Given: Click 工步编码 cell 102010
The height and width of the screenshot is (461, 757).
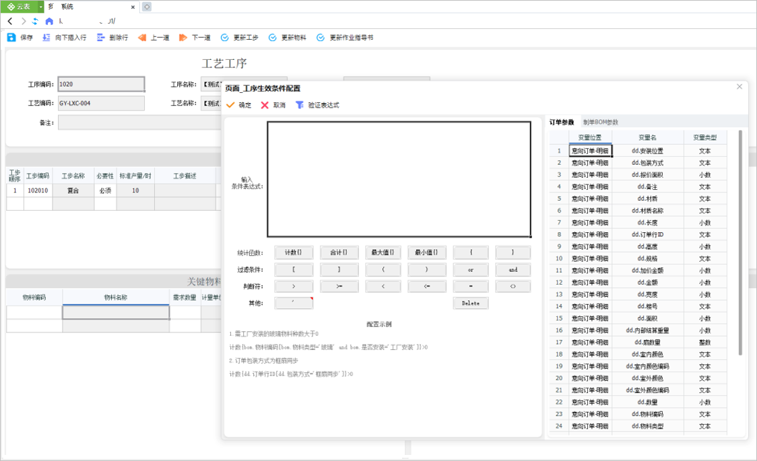Looking at the screenshot, I should pyautogui.click(x=38, y=190).
